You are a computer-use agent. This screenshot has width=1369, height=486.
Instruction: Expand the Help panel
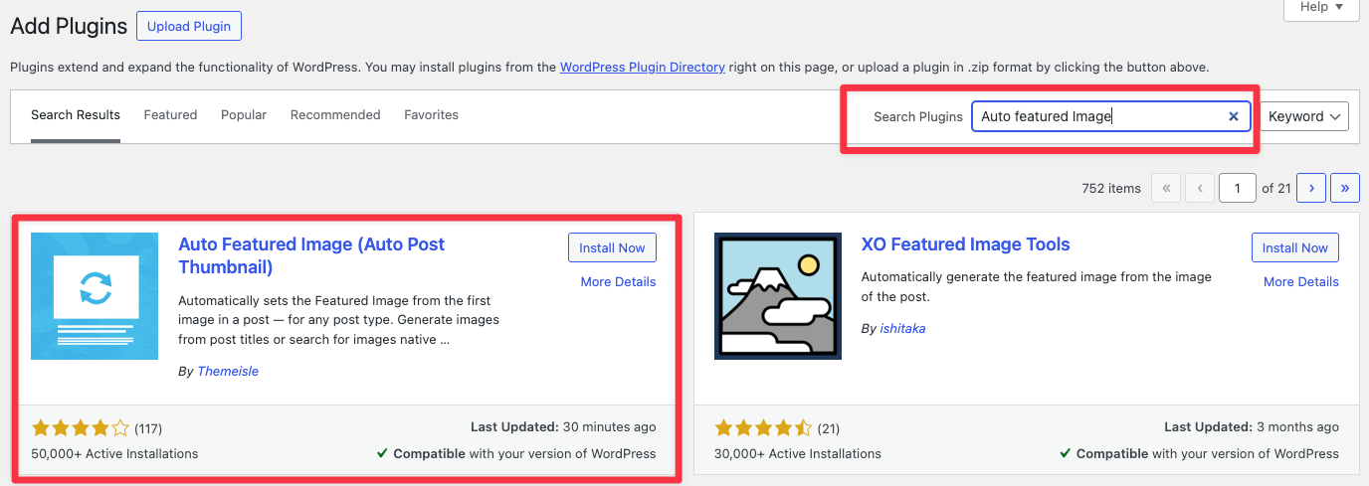(x=1321, y=7)
